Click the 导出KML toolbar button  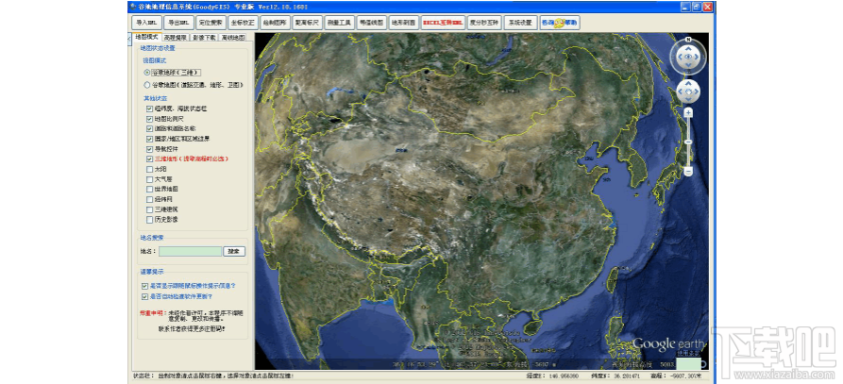pos(178,23)
